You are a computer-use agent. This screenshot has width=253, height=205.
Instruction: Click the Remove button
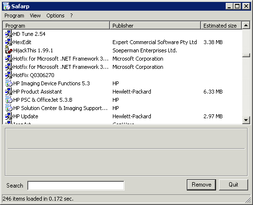point(201,185)
